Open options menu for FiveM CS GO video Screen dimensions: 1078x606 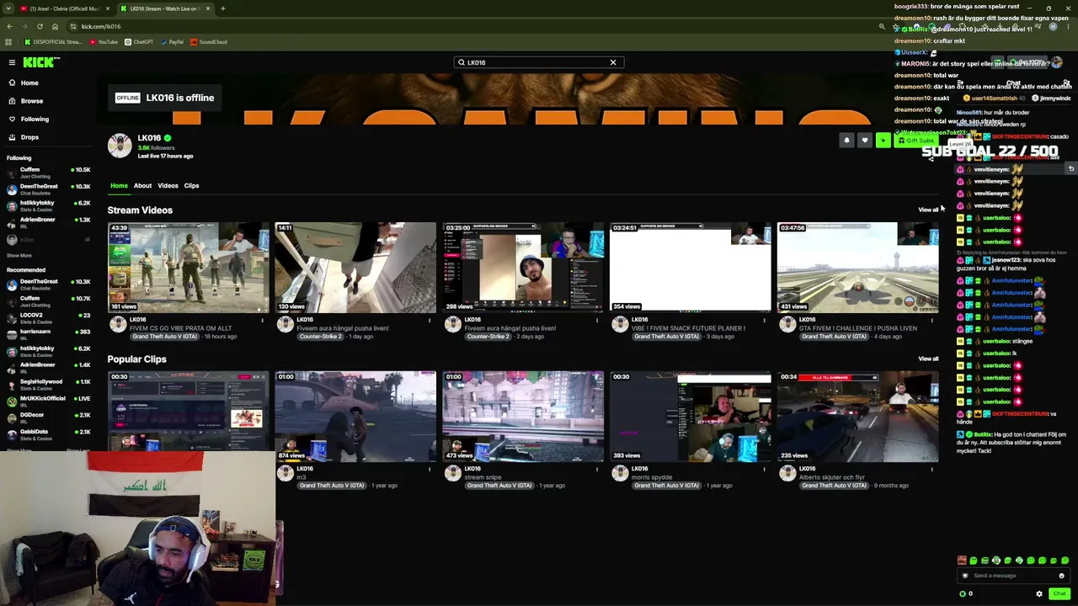pyautogui.click(x=262, y=320)
